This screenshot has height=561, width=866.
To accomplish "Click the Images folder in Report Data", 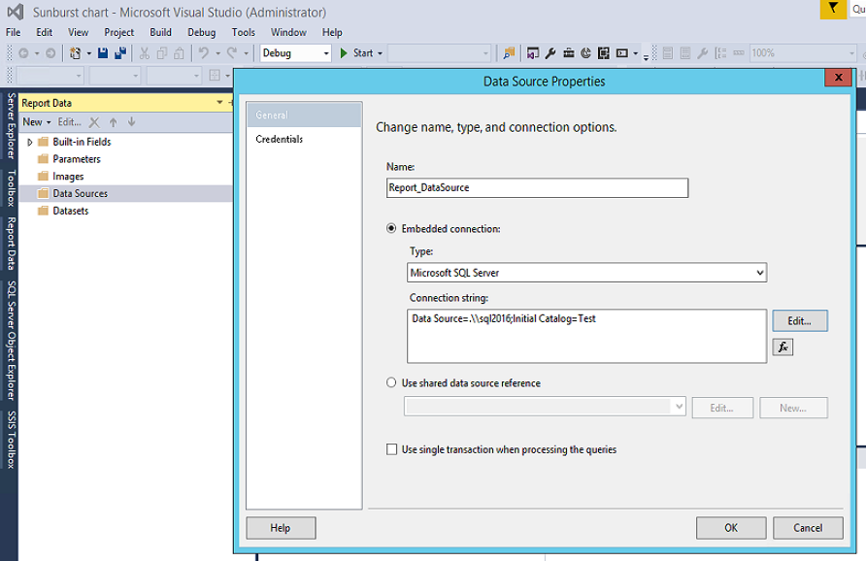I will click(68, 177).
